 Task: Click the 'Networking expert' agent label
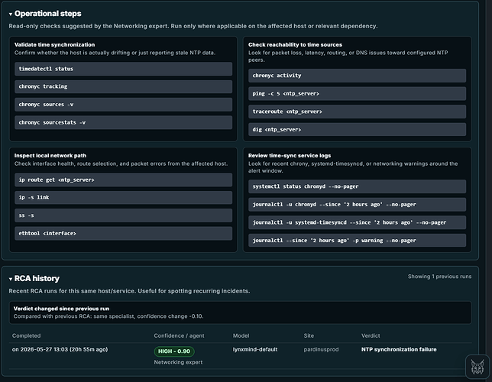point(178,362)
